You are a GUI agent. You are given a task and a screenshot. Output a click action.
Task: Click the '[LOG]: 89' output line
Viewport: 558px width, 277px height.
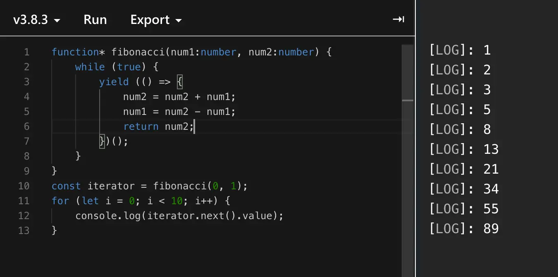click(464, 229)
